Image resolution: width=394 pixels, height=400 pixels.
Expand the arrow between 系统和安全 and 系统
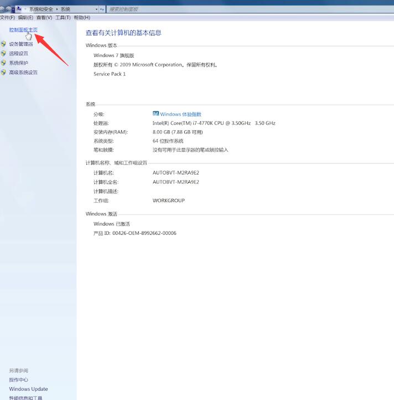pyautogui.click(x=57, y=9)
